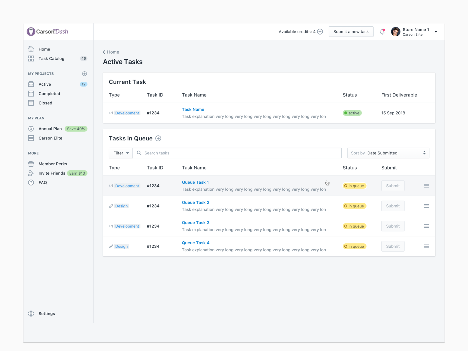Open the Filter dropdown
Image resolution: width=468 pixels, height=351 pixels.
121,153
